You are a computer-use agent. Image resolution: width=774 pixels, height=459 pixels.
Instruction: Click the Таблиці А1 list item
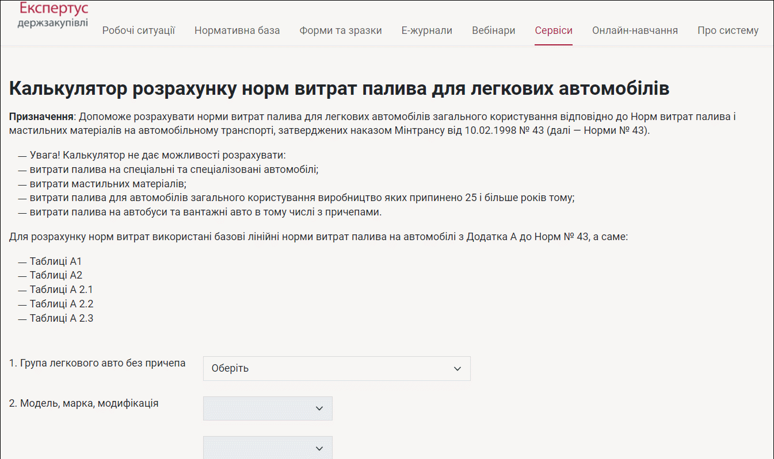coord(56,261)
